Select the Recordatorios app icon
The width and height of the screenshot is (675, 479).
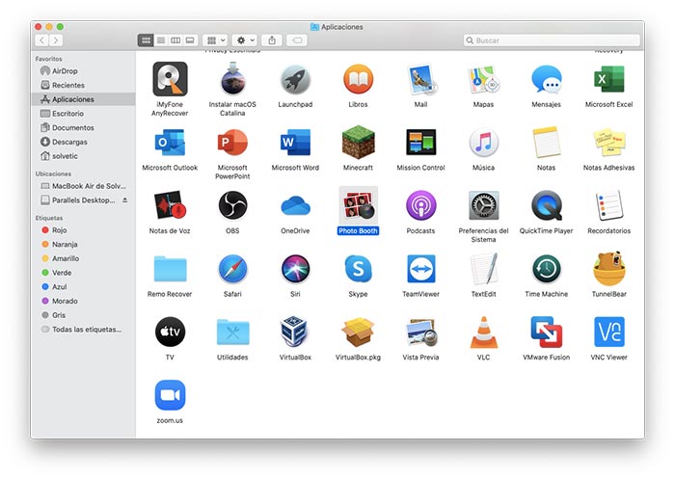point(609,205)
